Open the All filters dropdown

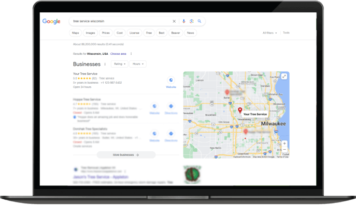[270, 33]
